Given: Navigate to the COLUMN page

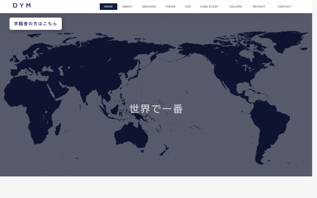Looking at the screenshot, I should (x=236, y=6).
